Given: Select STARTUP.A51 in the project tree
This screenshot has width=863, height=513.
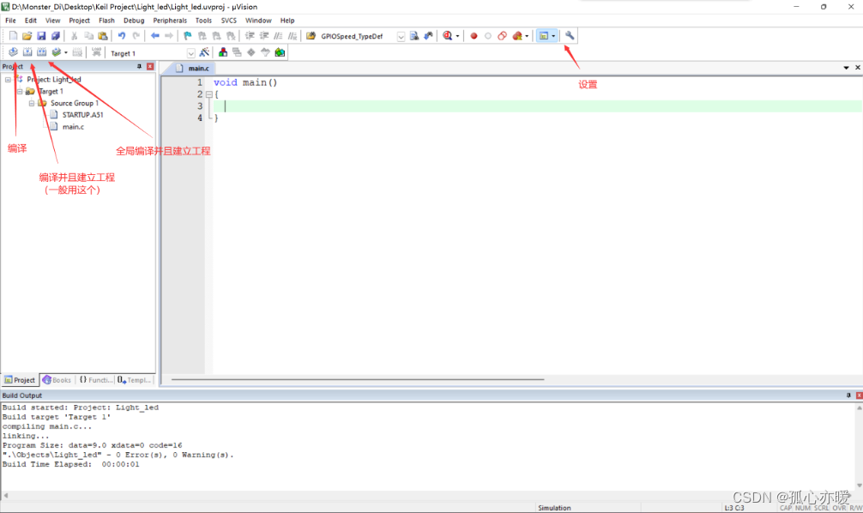Looking at the screenshot, I should (x=82, y=114).
